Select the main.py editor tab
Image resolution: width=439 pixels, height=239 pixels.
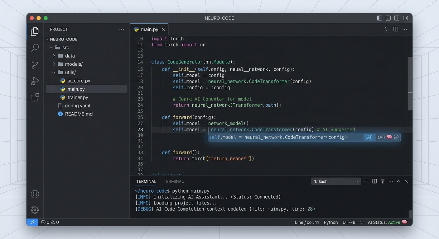coord(149,30)
